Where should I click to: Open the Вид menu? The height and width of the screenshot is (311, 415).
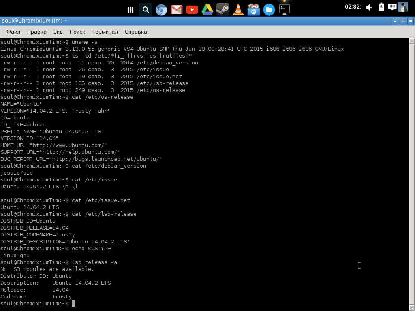(x=58, y=32)
